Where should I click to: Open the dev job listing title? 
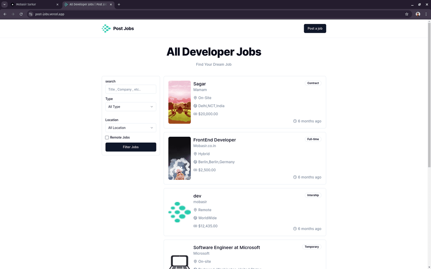(x=198, y=196)
